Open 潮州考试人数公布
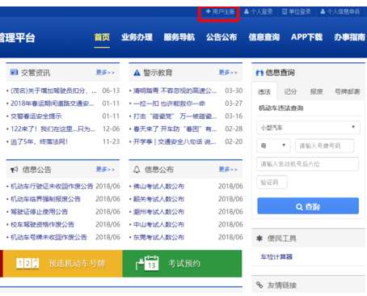The height and width of the screenshot is (296, 367). 158,212
